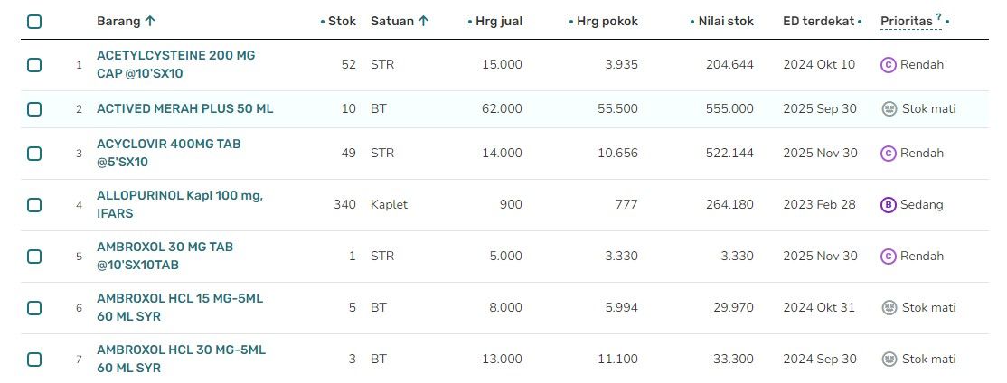Check the box for ACTIVED MERAH PLUS 50 ML
The height and width of the screenshot is (383, 1007).
[x=34, y=109]
